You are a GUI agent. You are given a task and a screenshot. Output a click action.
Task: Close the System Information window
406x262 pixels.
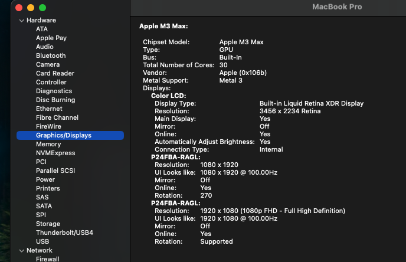[19, 8]
